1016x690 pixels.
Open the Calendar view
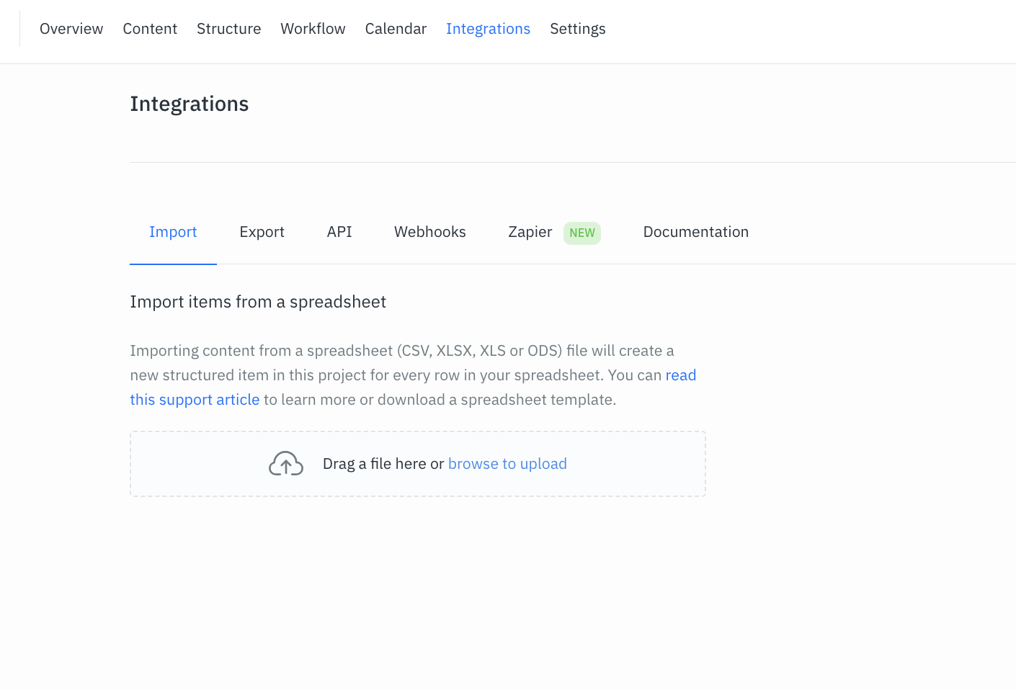pyautogui.click(x=396, y=29)
